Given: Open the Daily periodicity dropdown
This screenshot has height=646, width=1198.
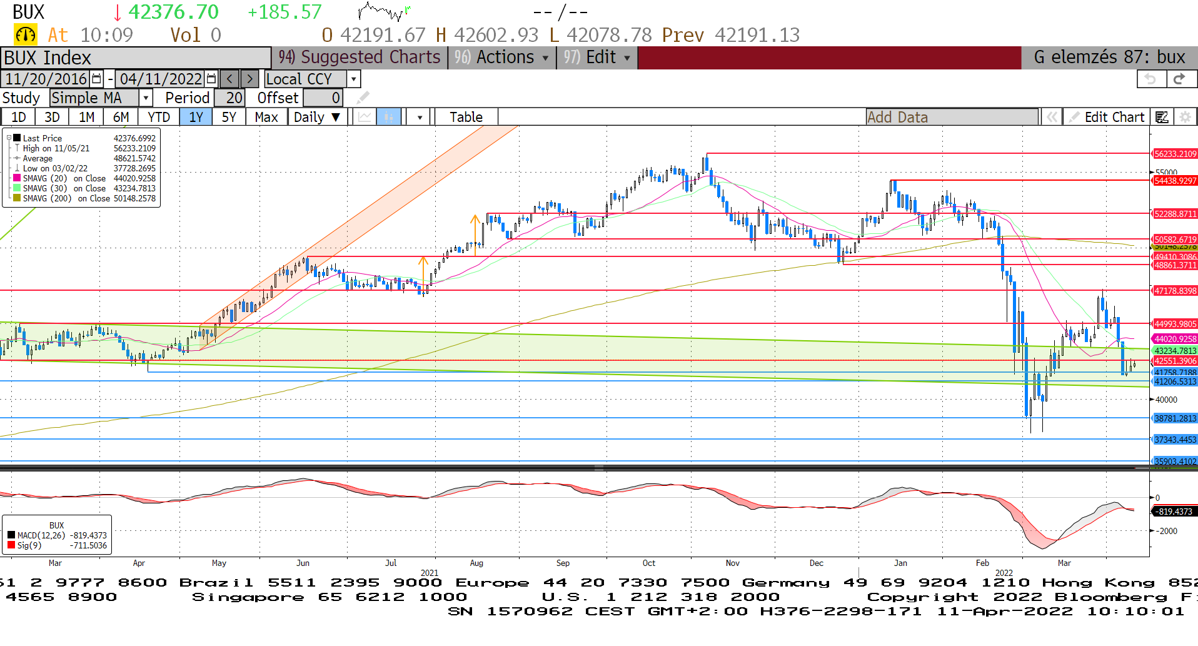Looking at the screenshot, I should [x=317, y=117].
